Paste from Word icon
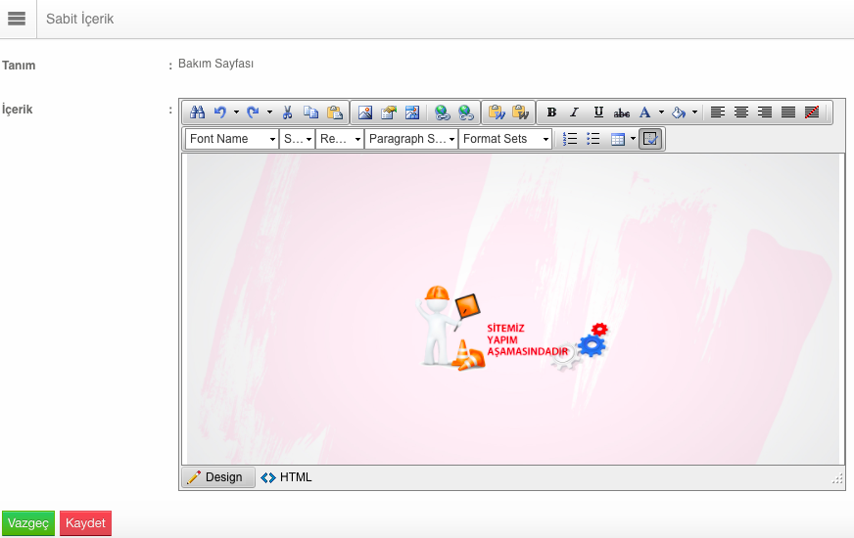Viewport: 854px width, 538px height. (497, 112)
